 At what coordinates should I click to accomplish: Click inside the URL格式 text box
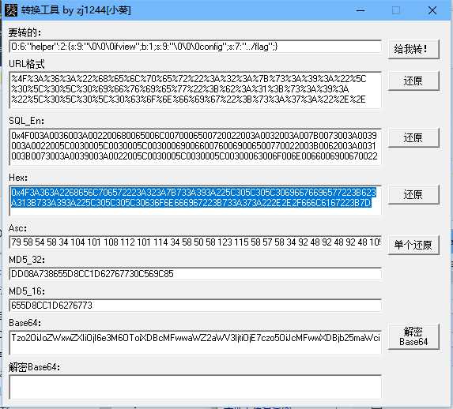(x=195, y=90)
